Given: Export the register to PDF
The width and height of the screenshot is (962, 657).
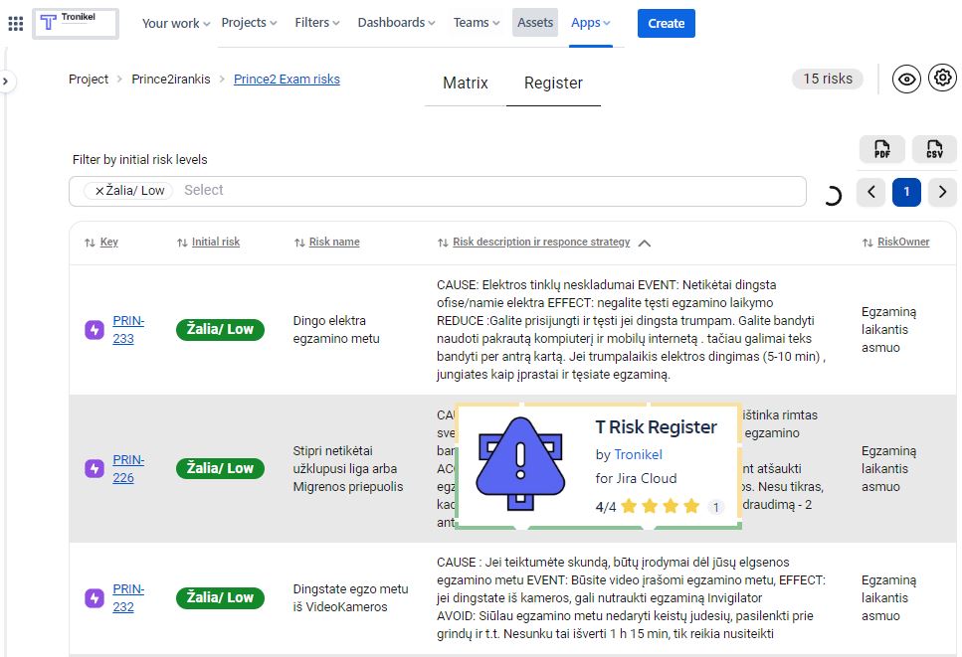Looking at the screenshot, I should pyautogui.click(x=881, y=149).
